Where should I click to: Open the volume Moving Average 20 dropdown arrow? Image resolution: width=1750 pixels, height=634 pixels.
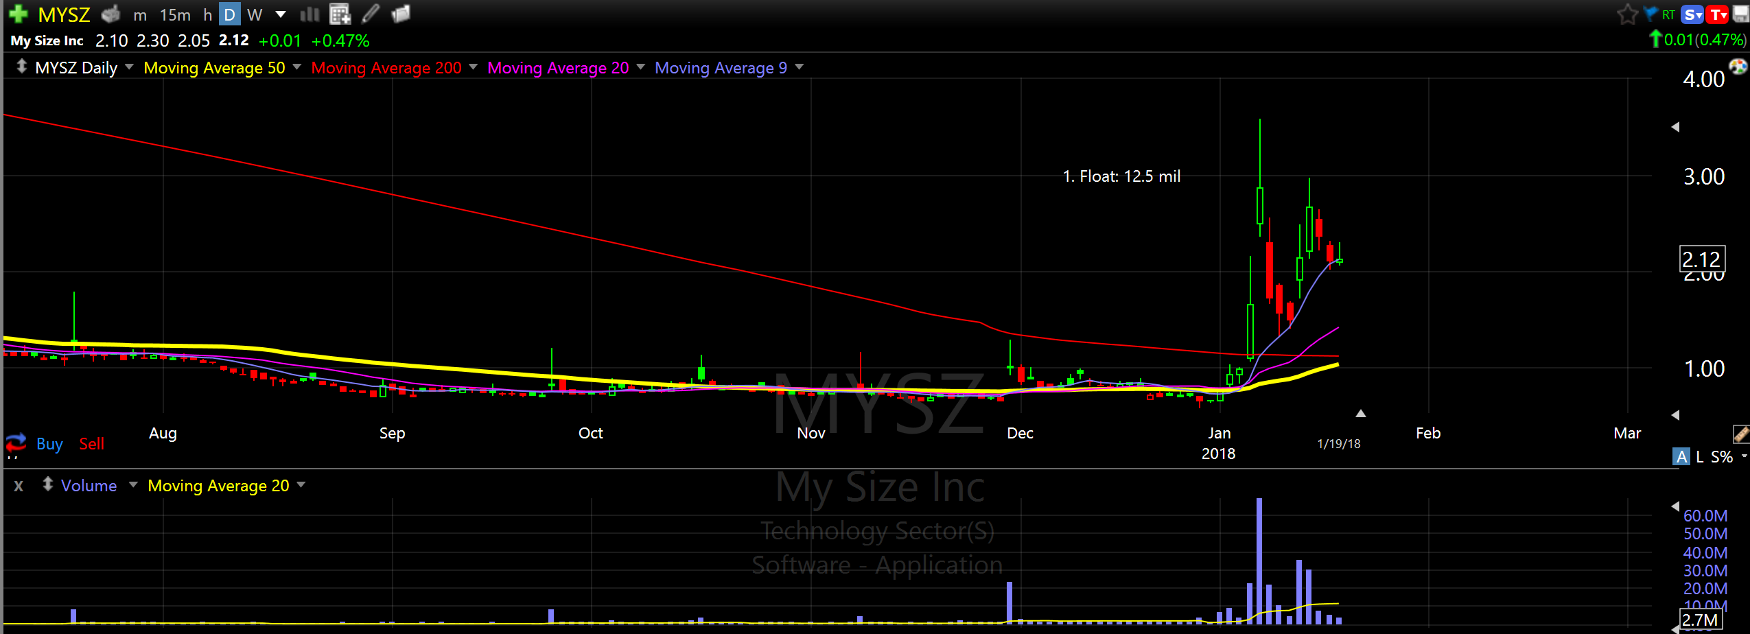pyautogui.click(x=301, y=484)
